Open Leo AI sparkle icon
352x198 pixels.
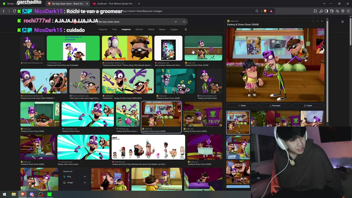coord(337,11)
